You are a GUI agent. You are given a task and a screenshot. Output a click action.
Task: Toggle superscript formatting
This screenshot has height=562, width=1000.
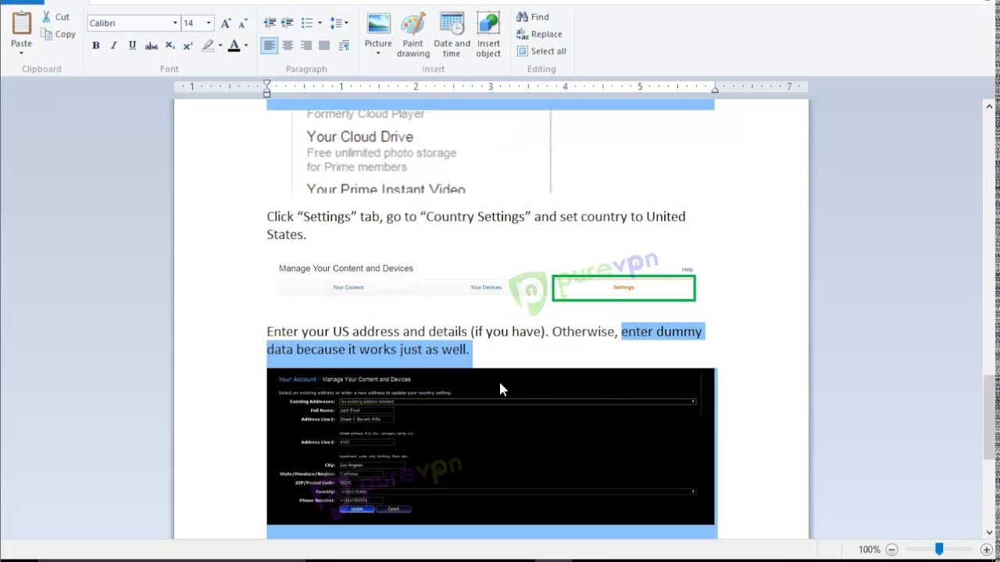[187, 46]
